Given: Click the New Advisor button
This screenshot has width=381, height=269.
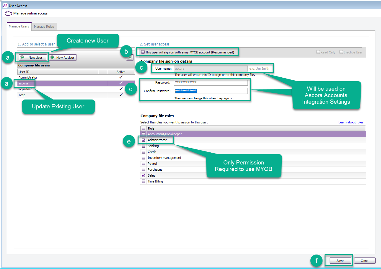Looking at the screenshot, I should (x=63, y=58).
